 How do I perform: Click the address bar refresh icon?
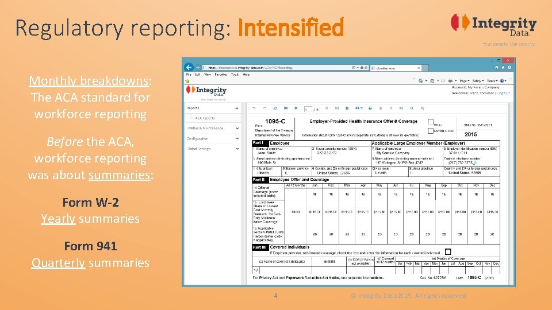366,68
